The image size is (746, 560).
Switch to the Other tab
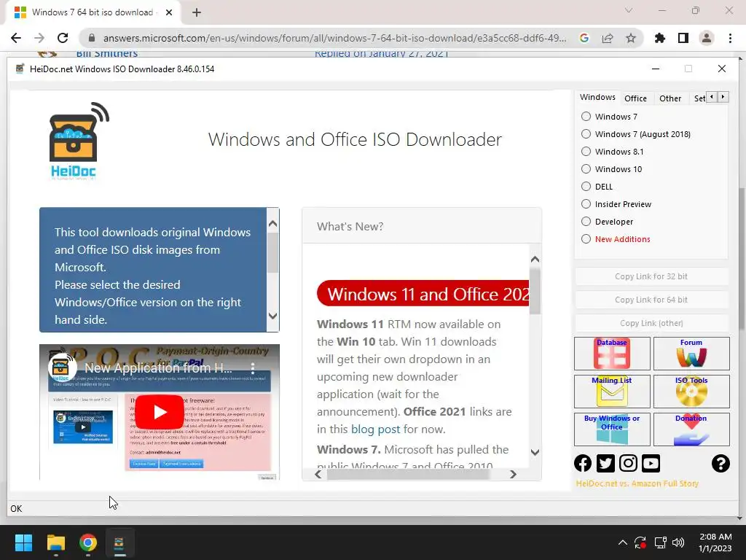click(670, 98)
